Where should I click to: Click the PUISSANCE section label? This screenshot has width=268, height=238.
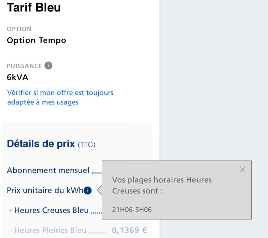24,66
